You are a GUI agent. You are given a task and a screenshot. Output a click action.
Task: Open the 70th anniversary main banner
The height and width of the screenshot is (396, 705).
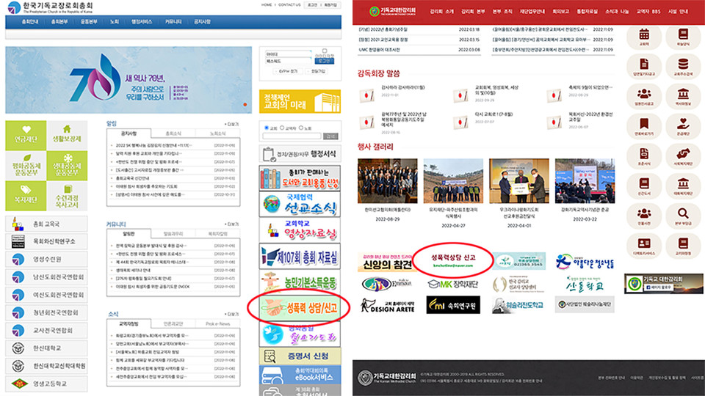coord(129,80)
